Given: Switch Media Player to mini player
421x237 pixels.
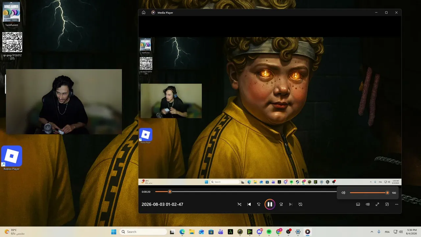Looking at the screenshot, I should [x=387, y=204].
